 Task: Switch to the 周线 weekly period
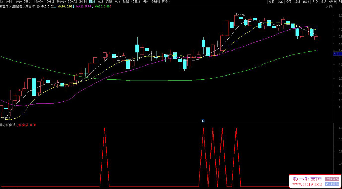click(x=100, y=2)
